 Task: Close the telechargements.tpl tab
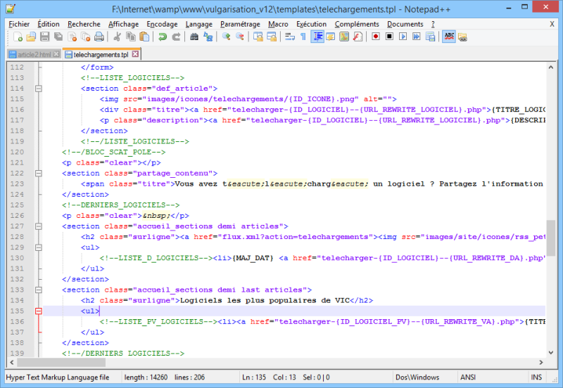[135, 54]
